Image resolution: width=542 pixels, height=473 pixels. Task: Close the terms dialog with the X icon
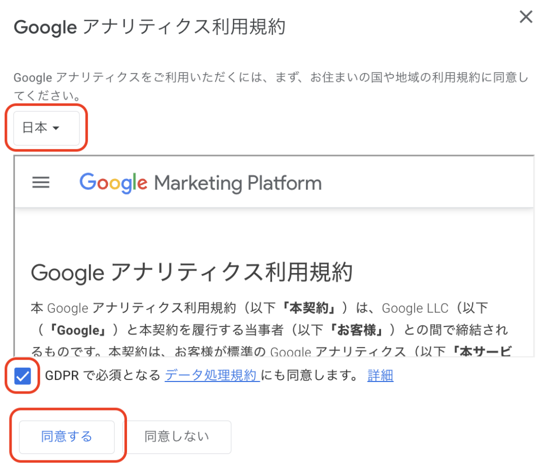coord(526,16)
